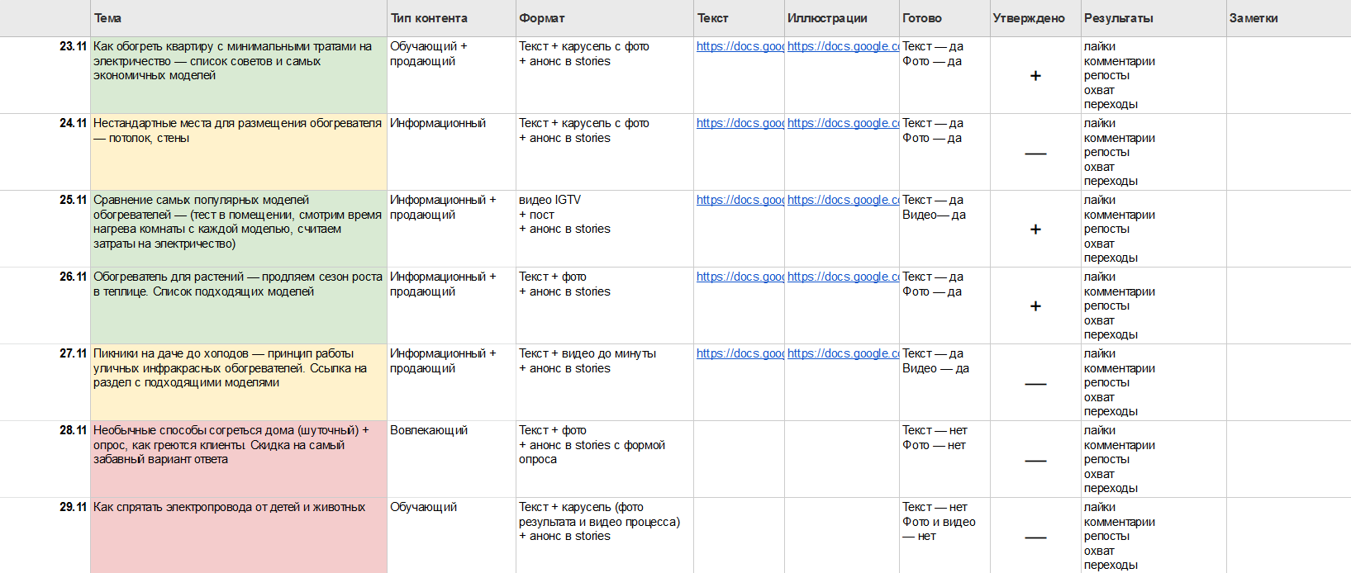1351x573 pixels.
Task: Open the Текст docs link for 24.11
Action: [739, 124]
